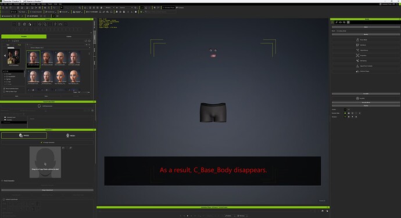401x218 pixels.
Task: Select the brush tab icon in Modify panel
Action: coord(336,23)
